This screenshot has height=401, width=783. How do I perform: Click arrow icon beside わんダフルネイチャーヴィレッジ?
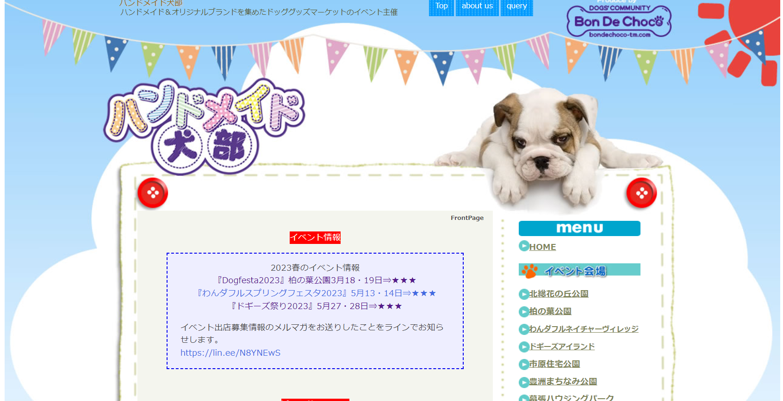click(x=524, y=329)
